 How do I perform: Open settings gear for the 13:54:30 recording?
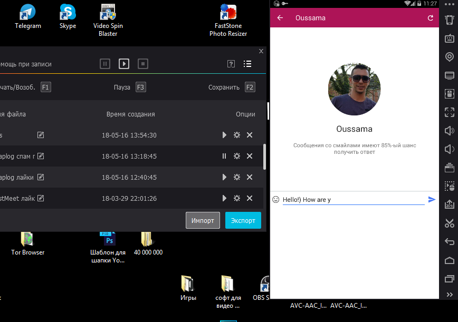(237, 135)
